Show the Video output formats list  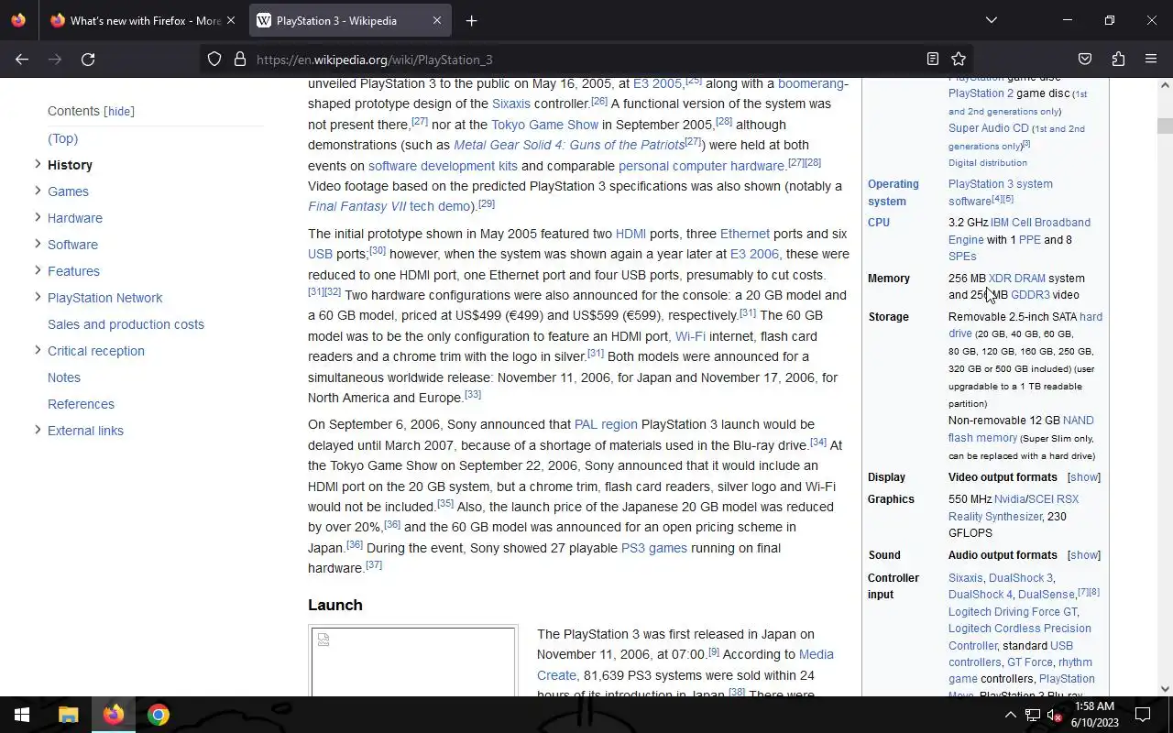click(x=1084, y=477)
